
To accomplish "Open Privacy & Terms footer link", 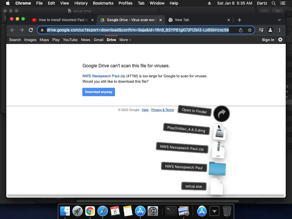I will [162, 110].
